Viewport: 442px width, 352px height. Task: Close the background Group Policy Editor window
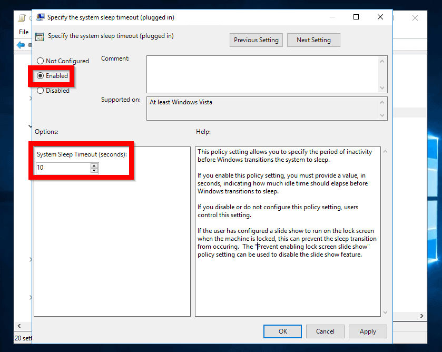click(415, 18)
